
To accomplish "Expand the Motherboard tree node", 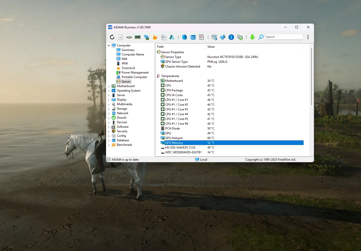I will 109,86.
